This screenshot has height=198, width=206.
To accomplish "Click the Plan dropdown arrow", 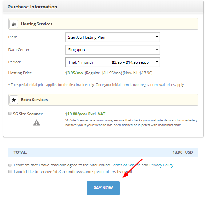I will pyautogui.click(x=157, y=37).
